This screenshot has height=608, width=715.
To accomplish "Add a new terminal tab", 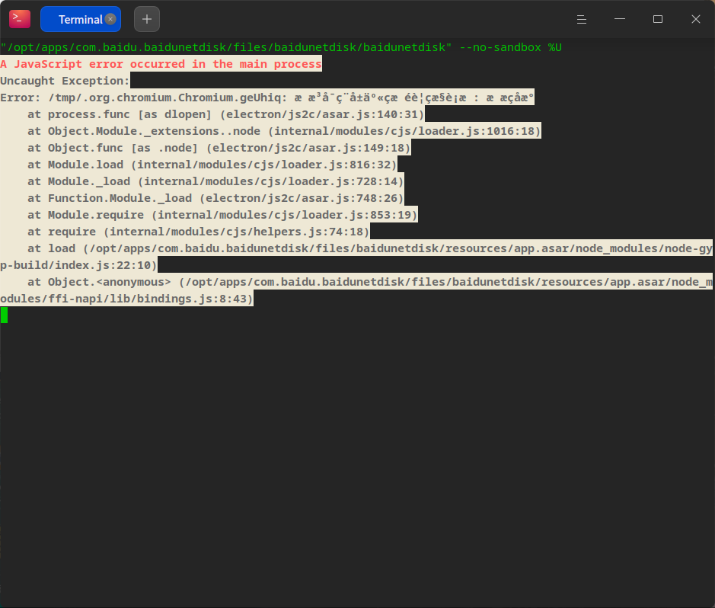I will click(x=147, y=19).
